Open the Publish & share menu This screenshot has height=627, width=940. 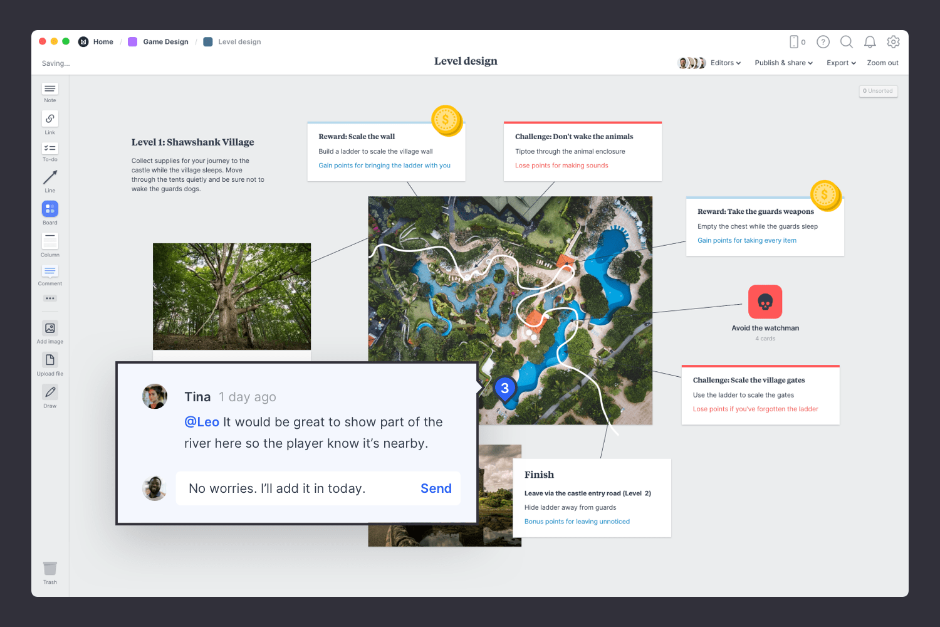coord(783,63)
